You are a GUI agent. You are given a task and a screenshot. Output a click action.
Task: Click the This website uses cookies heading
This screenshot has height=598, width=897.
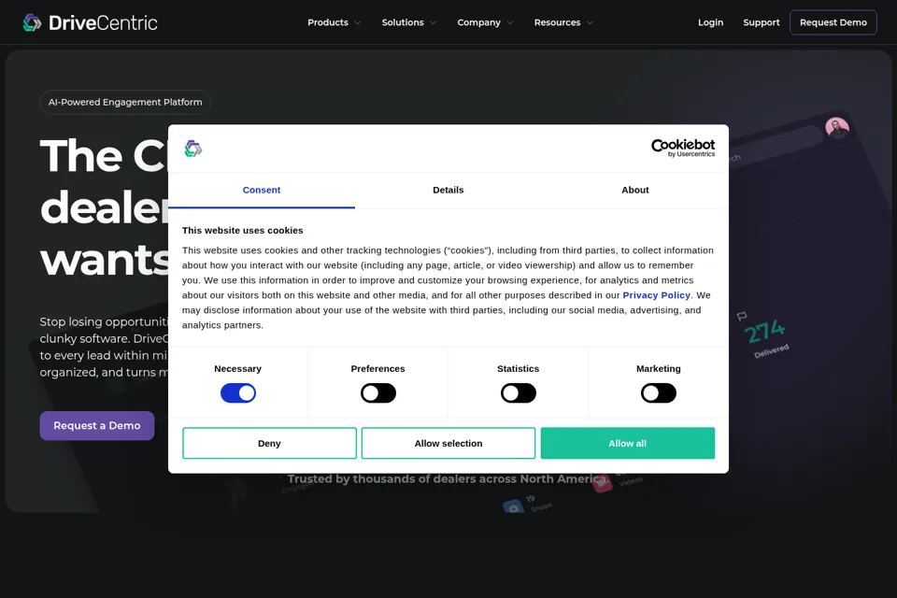click(x=243, y=230)
